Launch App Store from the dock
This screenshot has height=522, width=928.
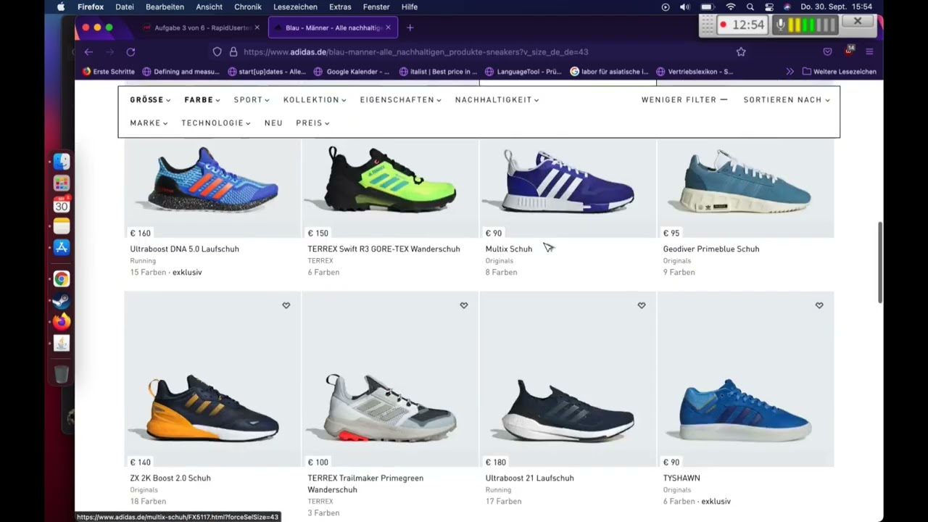(x=62, y=248)
